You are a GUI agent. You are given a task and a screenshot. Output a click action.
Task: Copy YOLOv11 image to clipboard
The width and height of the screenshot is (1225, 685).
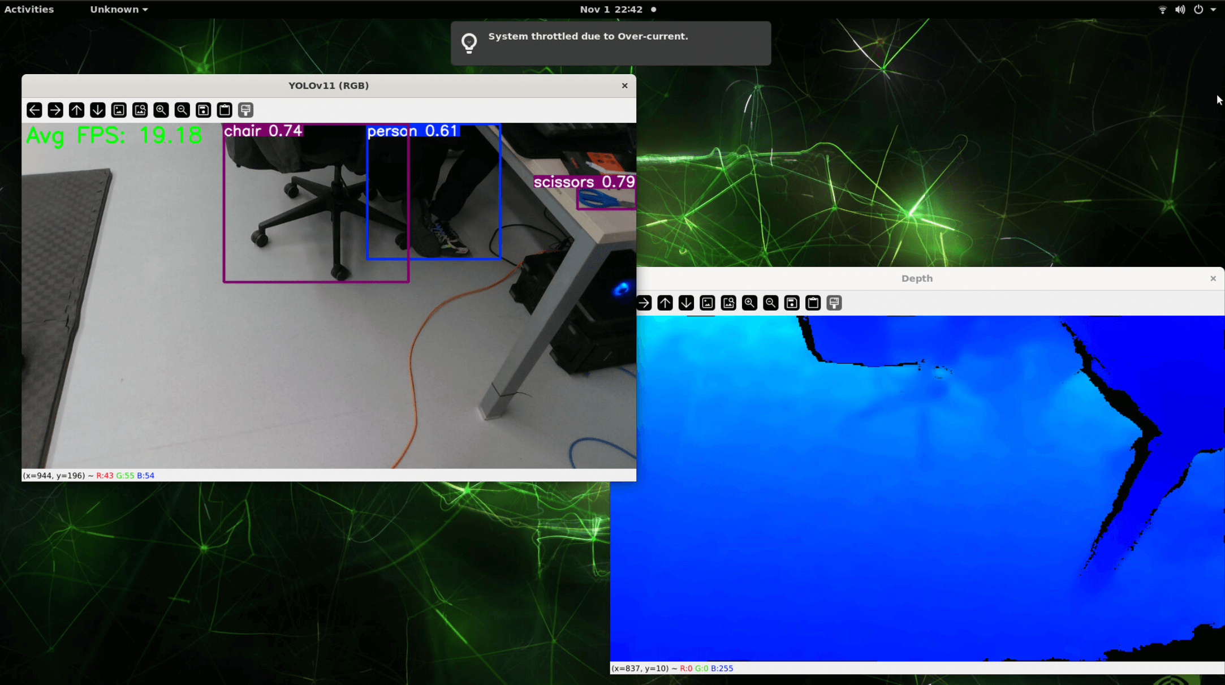[225, 110]
